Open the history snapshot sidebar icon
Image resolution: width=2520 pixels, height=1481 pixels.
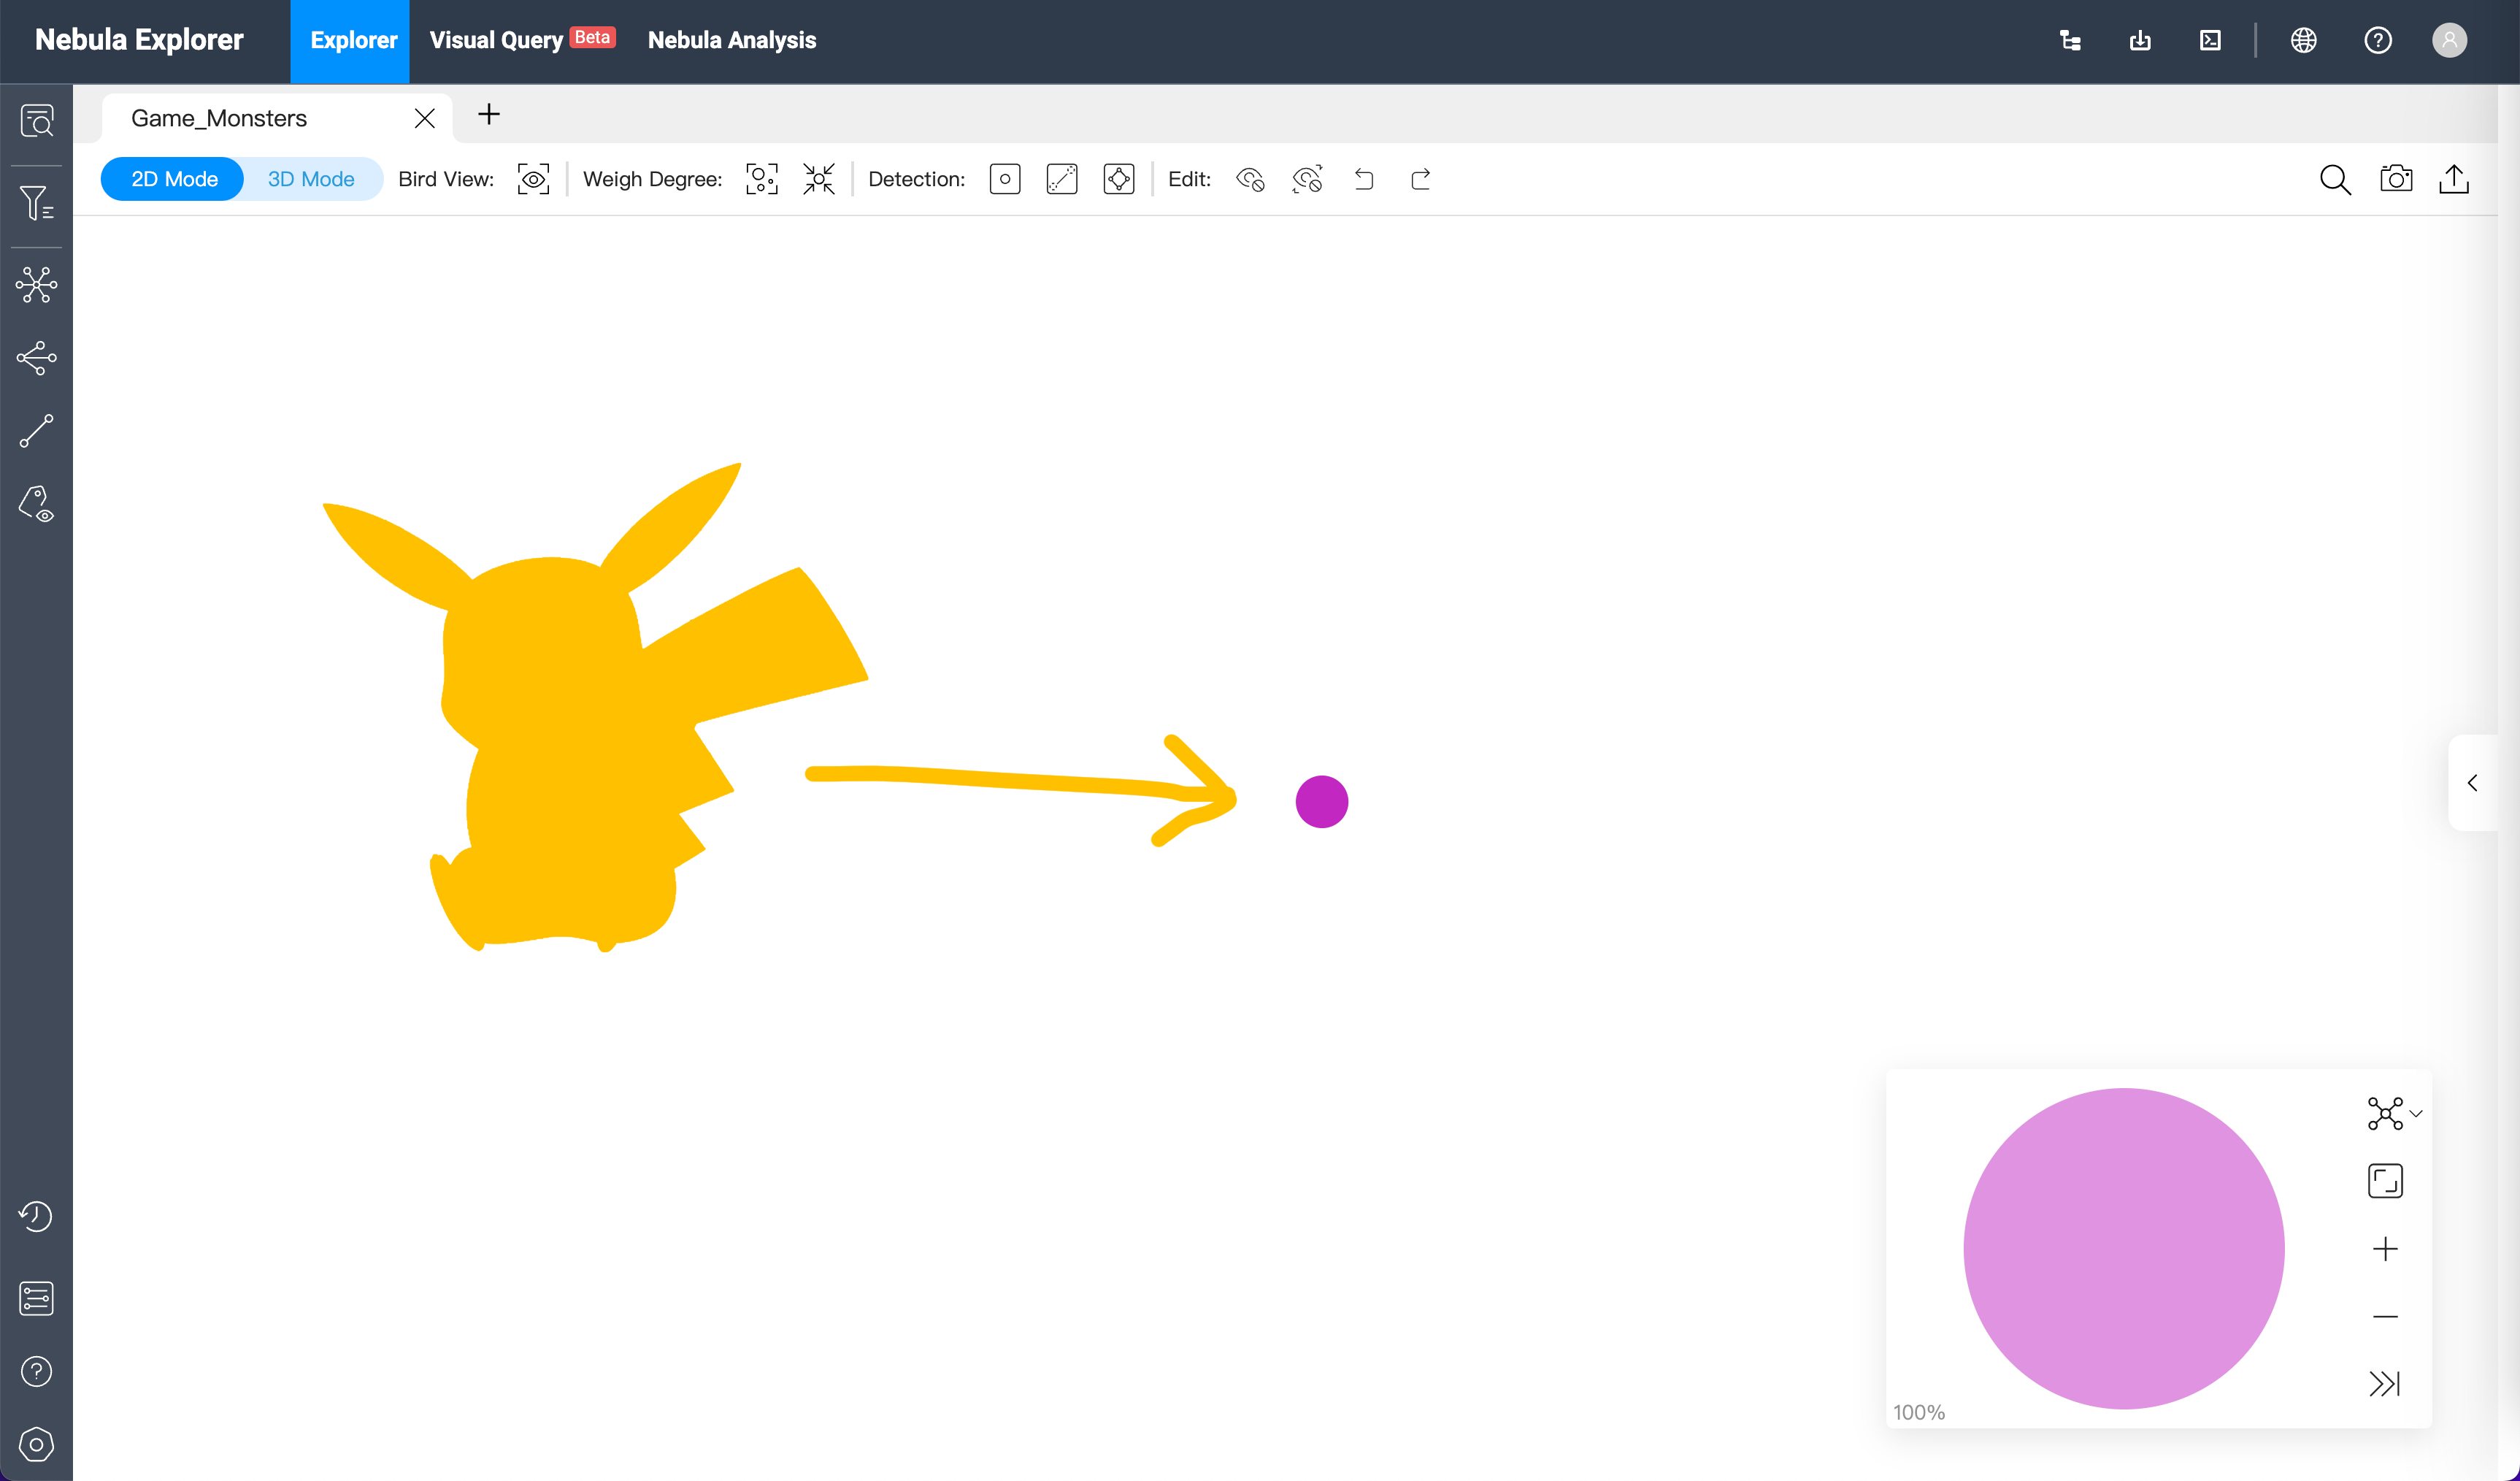point(37,1216)
